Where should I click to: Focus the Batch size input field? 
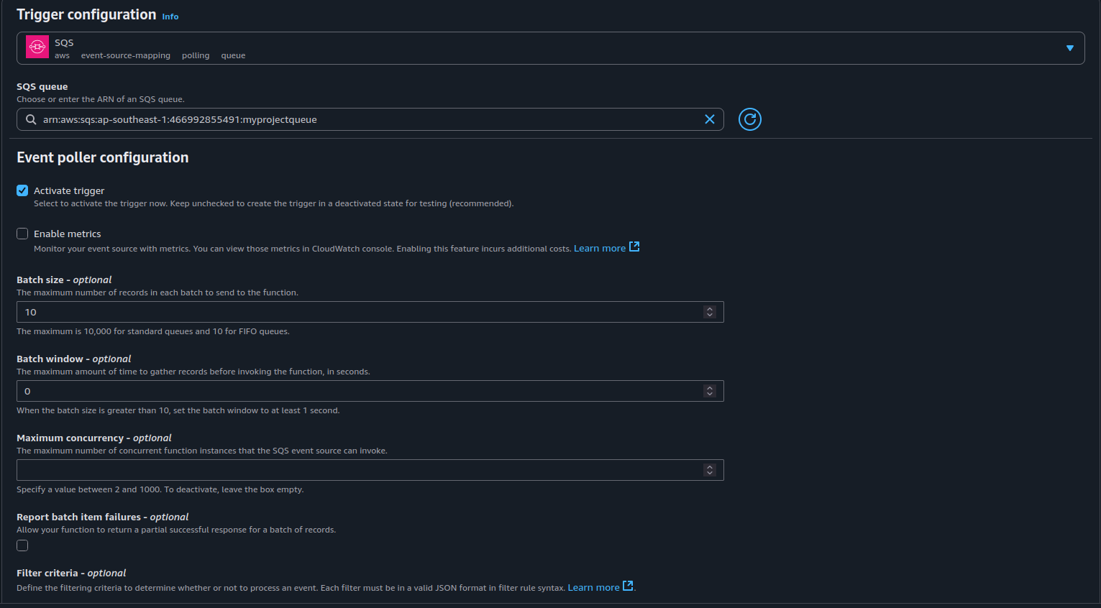point(360,312)
